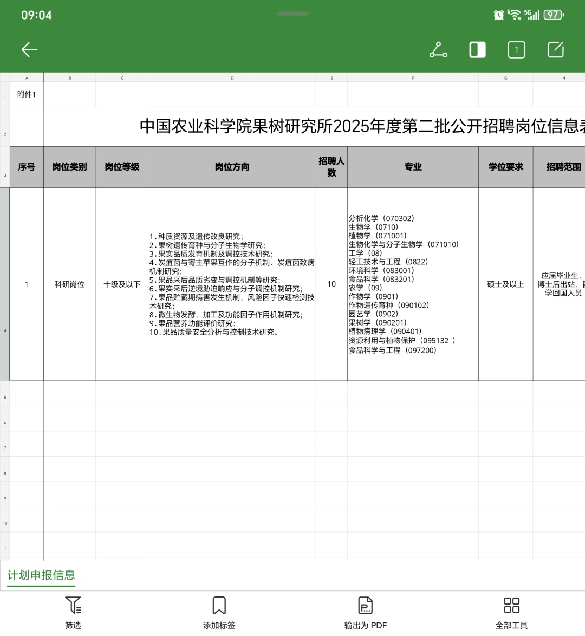585x636 pixels.
Task: Select the cell containing 硕士及以上
Action: (x=506, y=284)
